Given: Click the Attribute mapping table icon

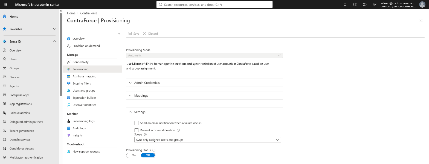Looking at the screenshot, I should [x=69, y=76].
